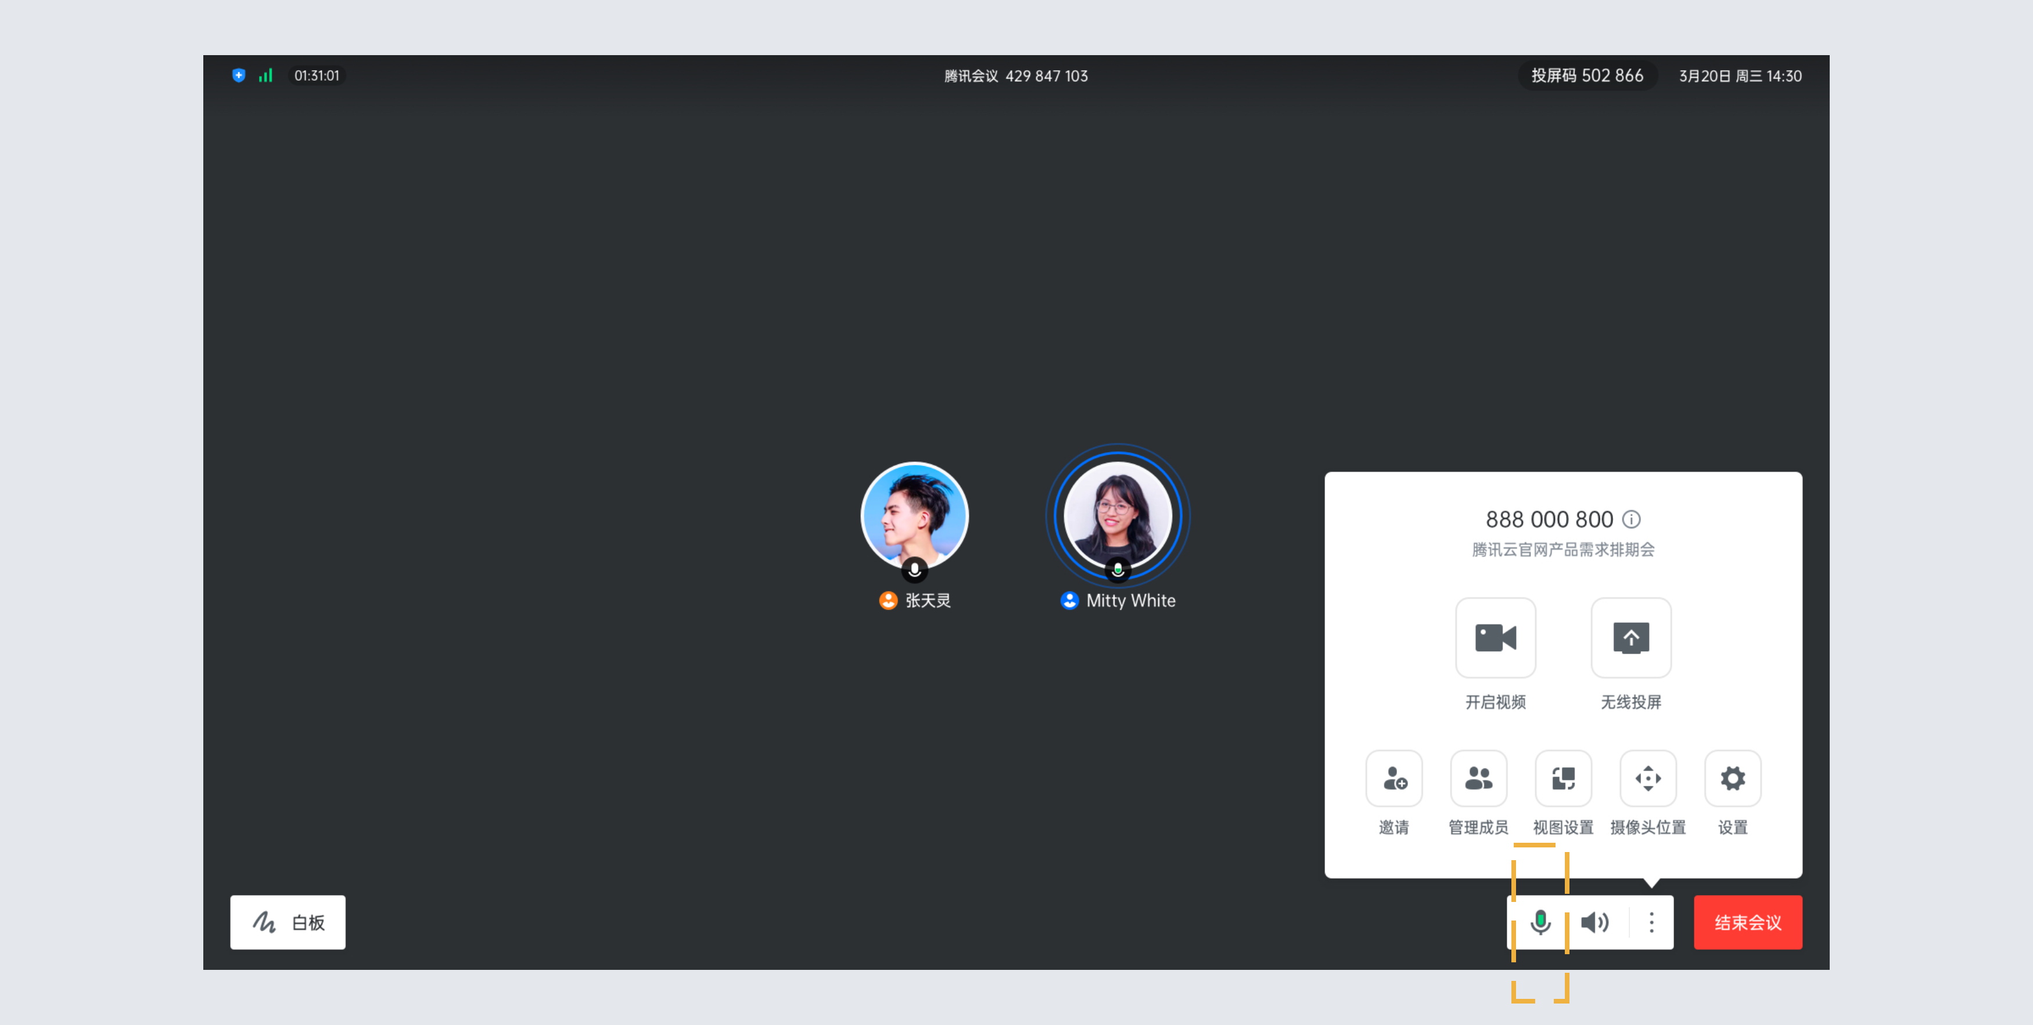Click the blue security shield icon

tap(238, 75)
